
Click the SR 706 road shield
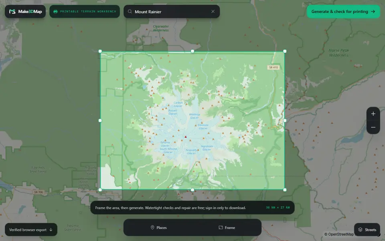(x=38, y=192)
